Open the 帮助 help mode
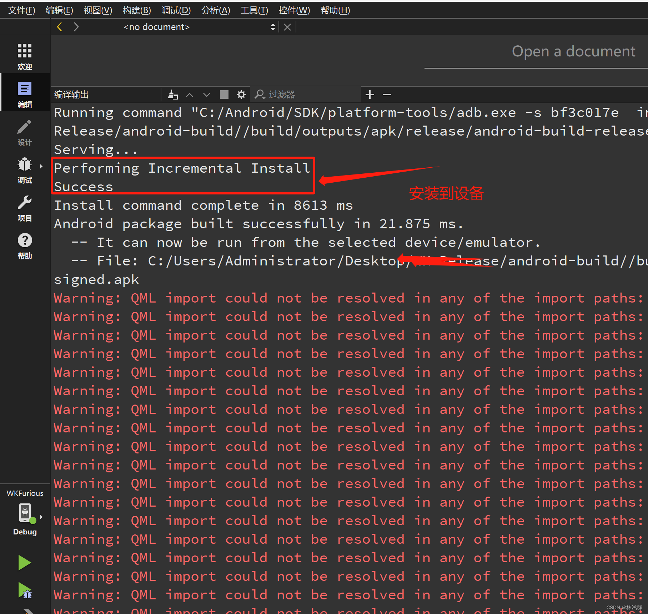The width and height of the screenshot is (648, 614). coord(25,246)
